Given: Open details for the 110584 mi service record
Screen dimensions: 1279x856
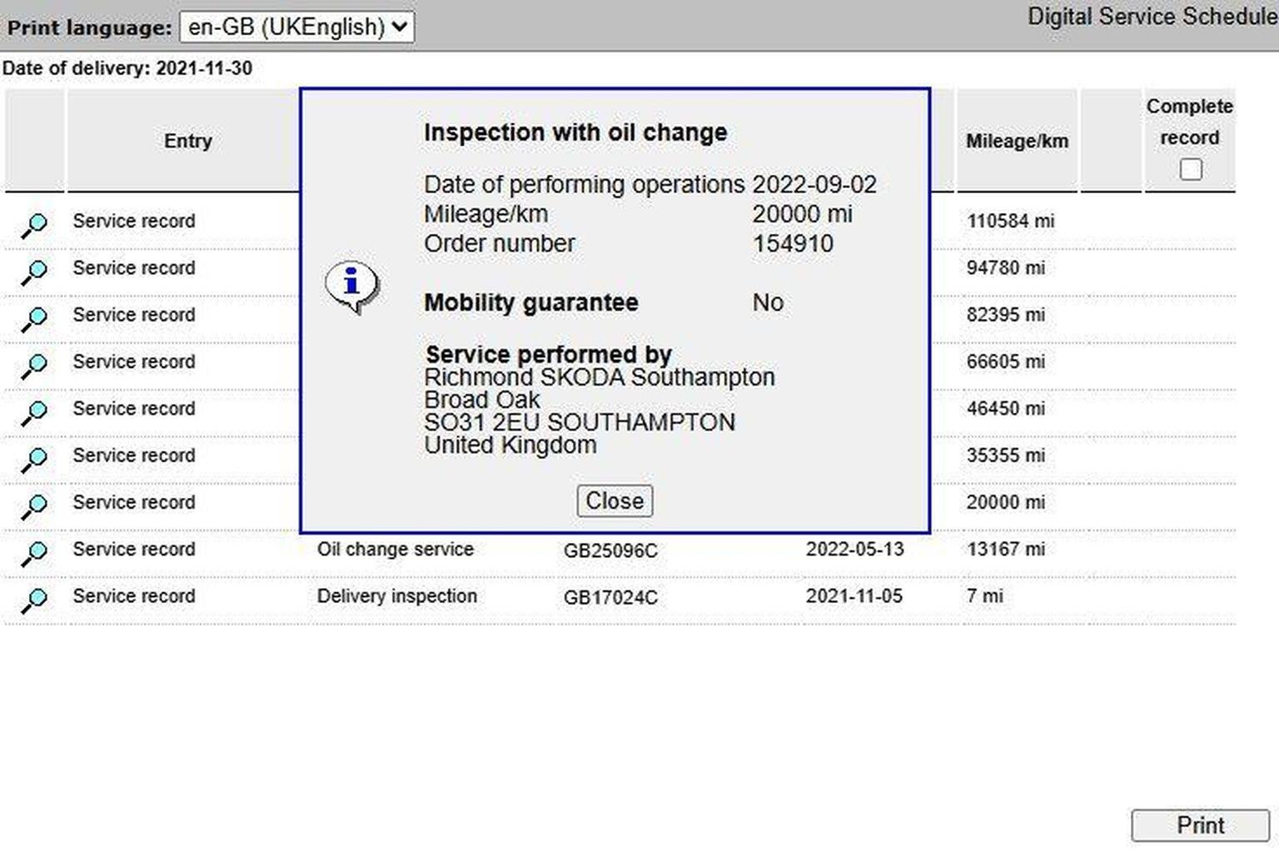Looking at the screenshot, I should [34, 224].
